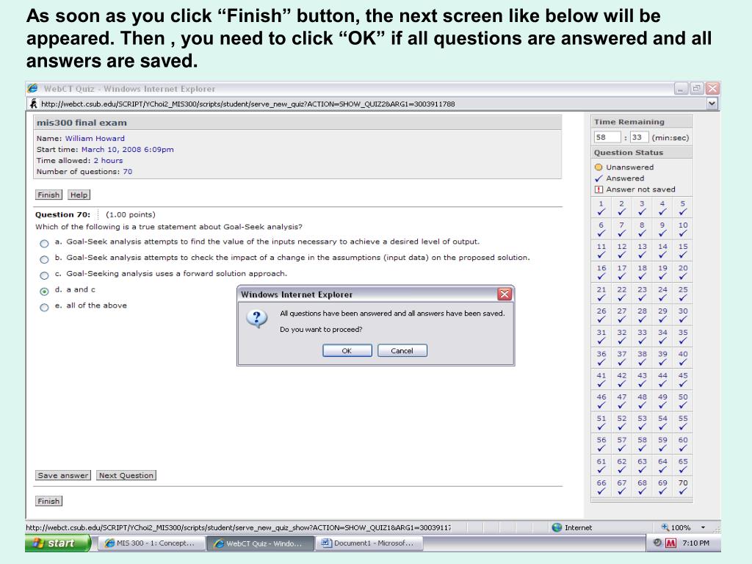Jump to question 21 in status grid
The image size is (752, 564).
tap(601, 289)
